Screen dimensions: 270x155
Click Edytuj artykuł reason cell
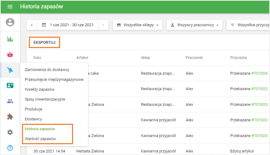tap(242, 151)
